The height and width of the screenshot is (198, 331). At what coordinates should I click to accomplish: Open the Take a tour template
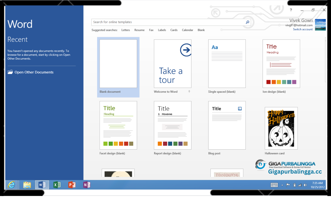pyautogui.click(x=173, y=64)
